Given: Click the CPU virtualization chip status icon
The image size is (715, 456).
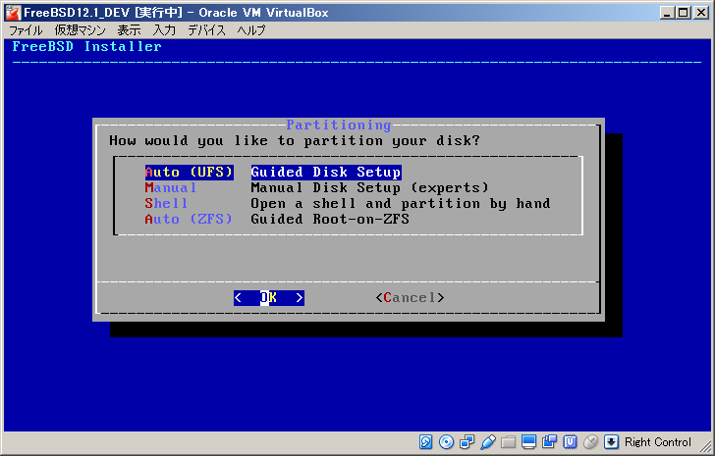Looking at the screenshot, I should 570,441.
